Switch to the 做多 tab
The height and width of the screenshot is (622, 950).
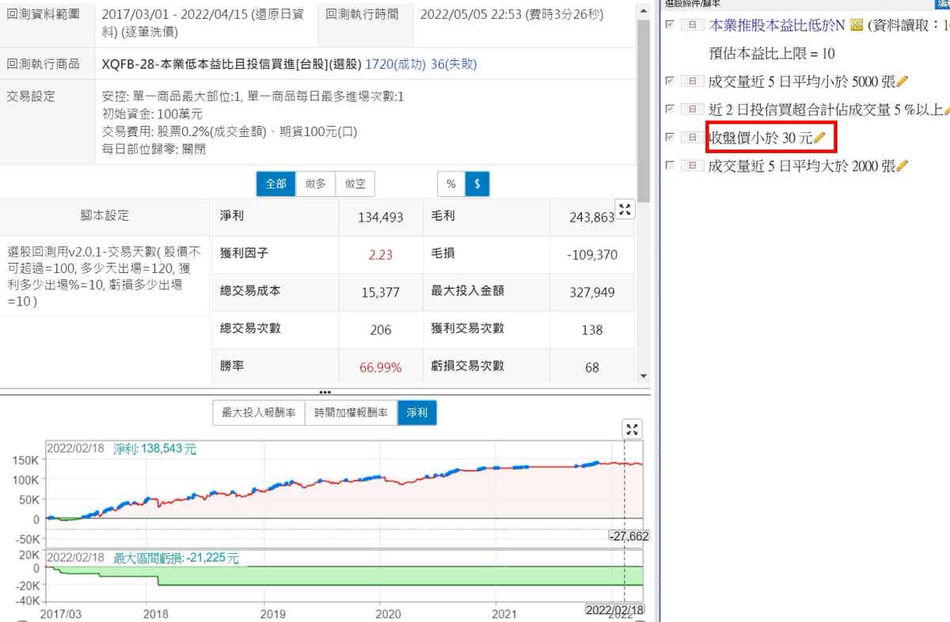(x=316, y=184)
